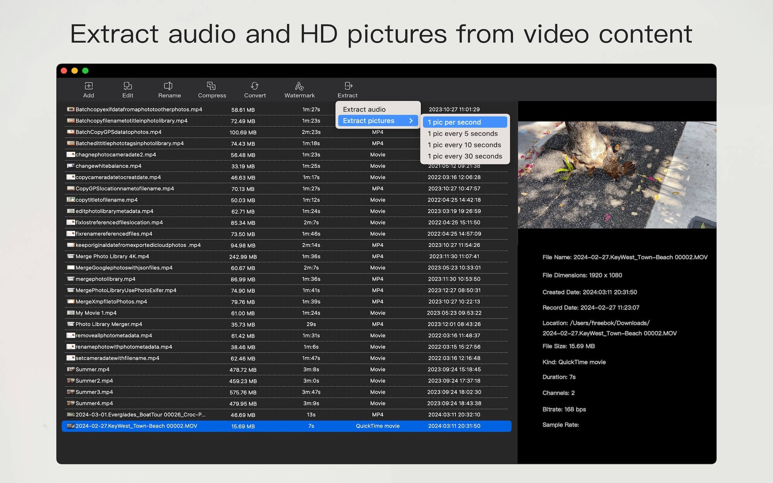Screen dimensions: 773x483
Task: Click the 478.72 MB size cell
Action: tap(243, 370)
